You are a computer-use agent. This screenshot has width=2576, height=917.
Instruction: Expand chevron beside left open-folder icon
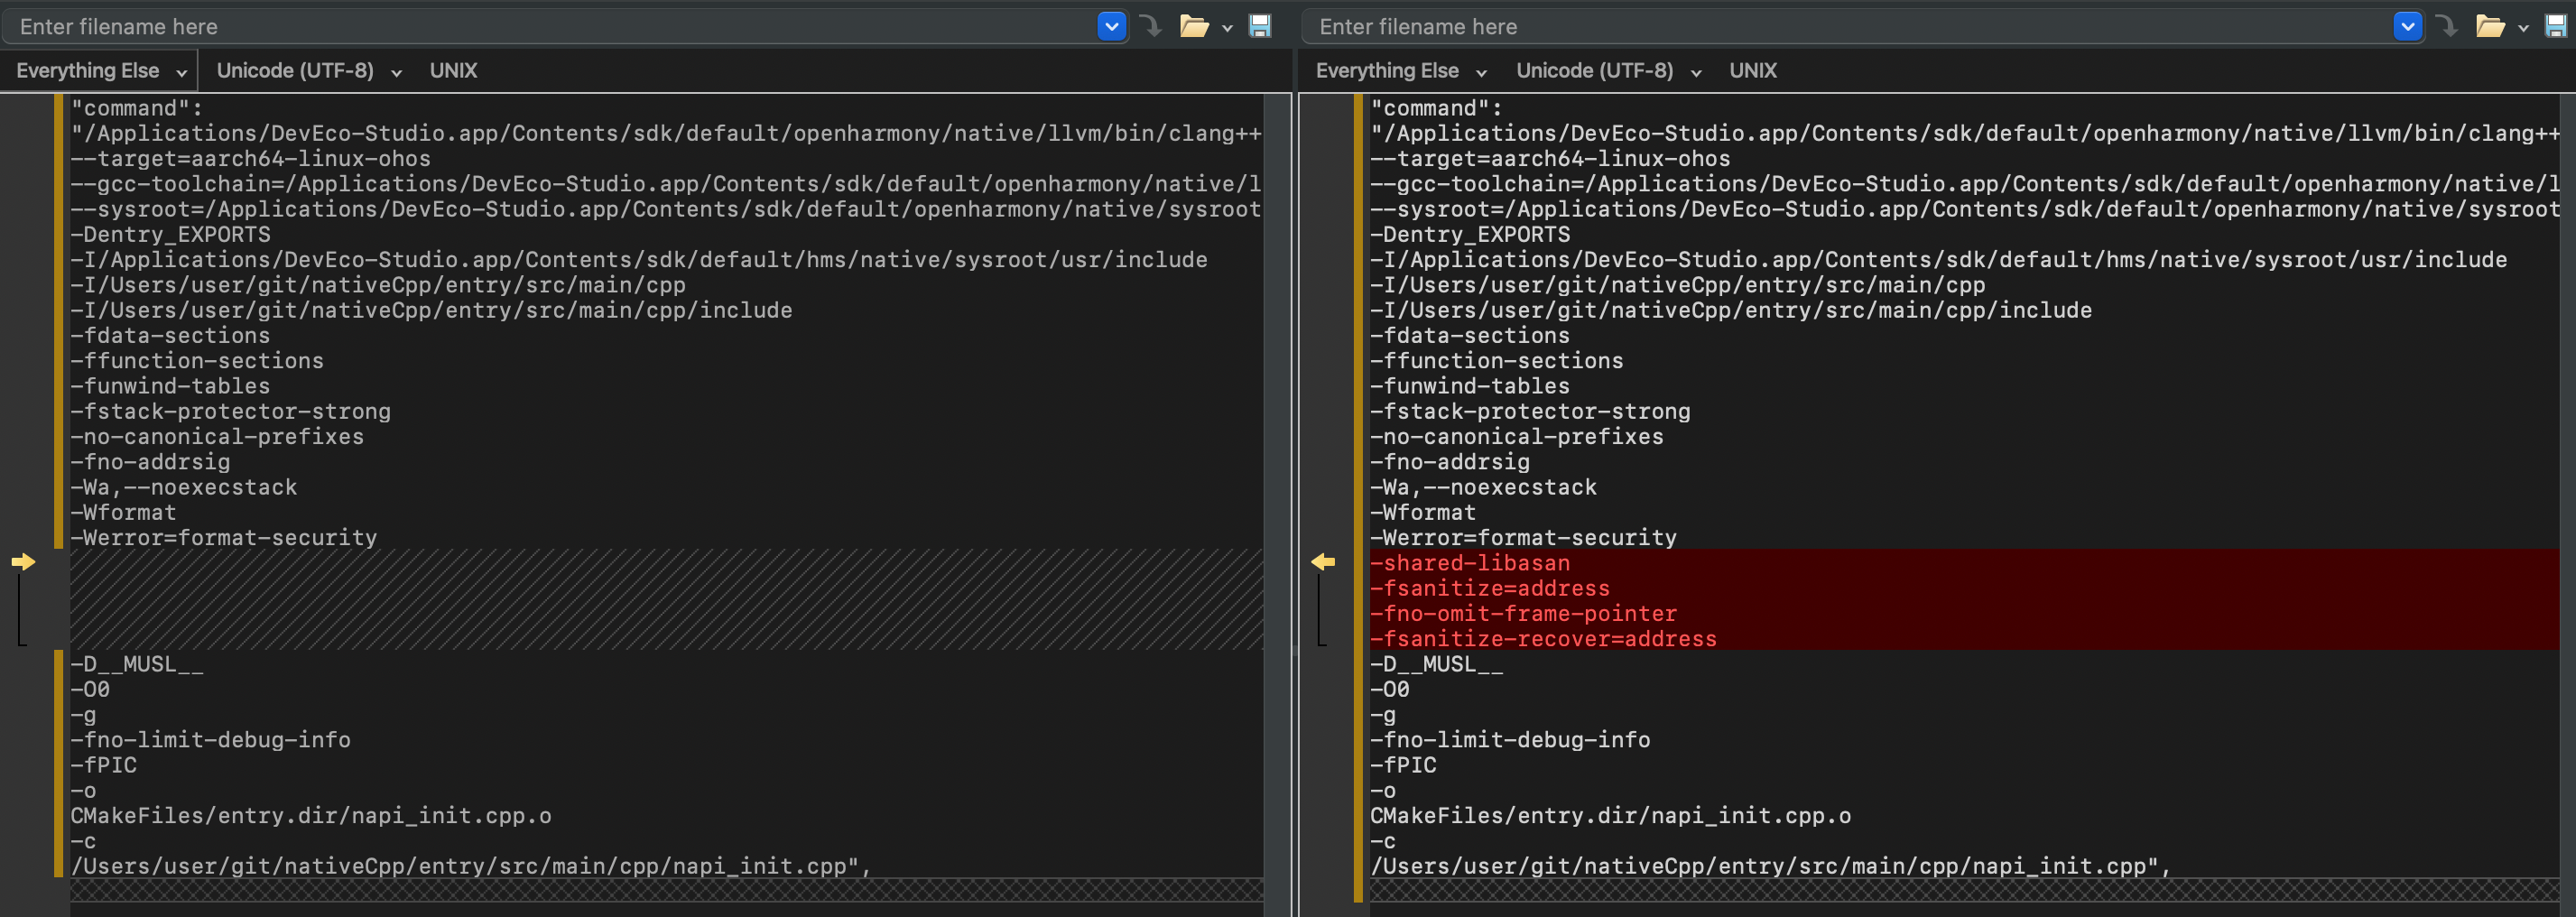1227,28
